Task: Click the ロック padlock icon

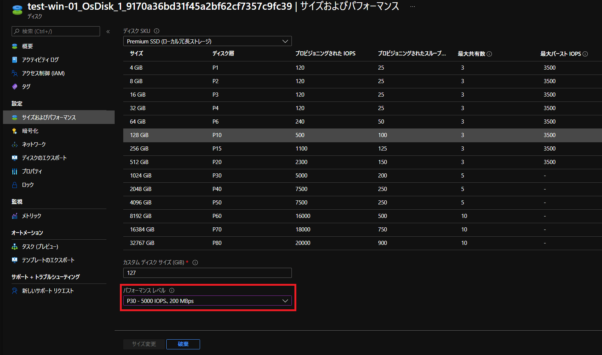Action: click(x=15, y=185)
